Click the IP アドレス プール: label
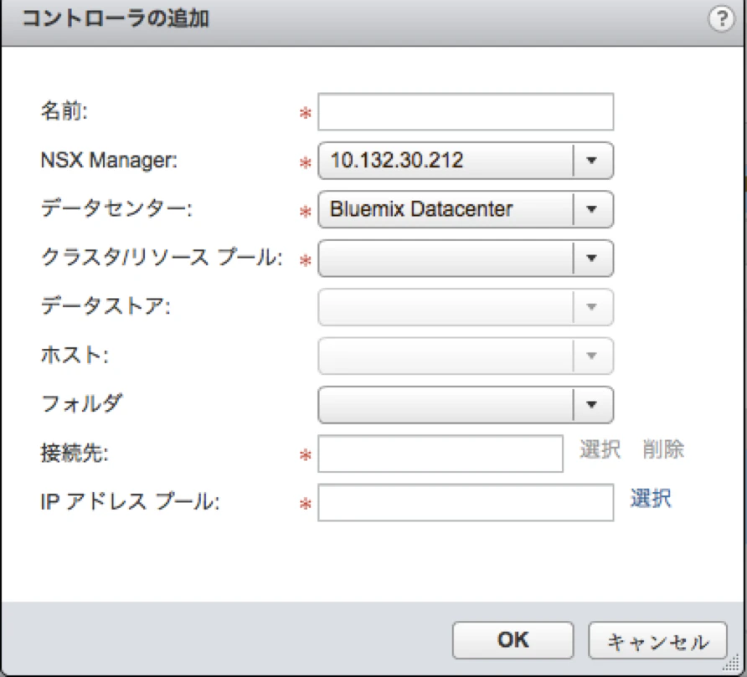The image size is (747, 677). (130, 502)
